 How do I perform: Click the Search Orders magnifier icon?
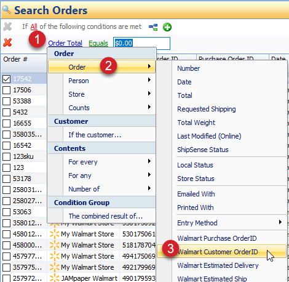7,10
